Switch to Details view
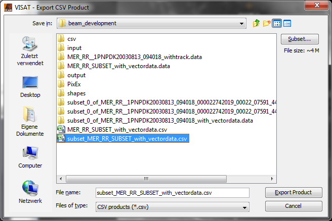 (x=287, y=23)
